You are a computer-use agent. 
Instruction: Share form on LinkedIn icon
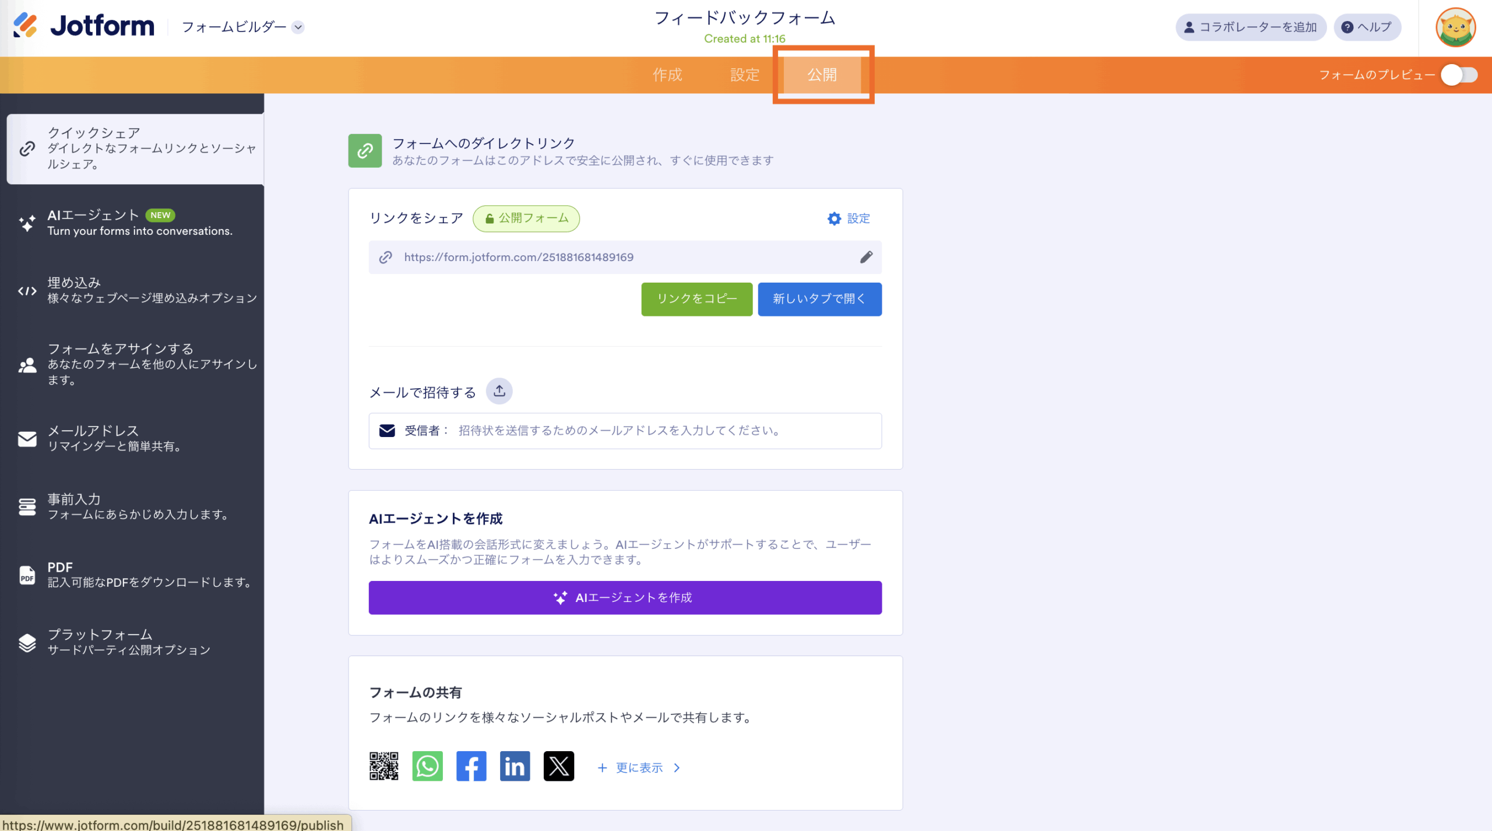tap(515, 766)
